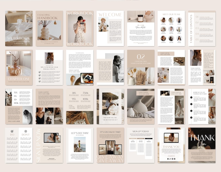This screenshot has height=172, width=221.
Task: Select the 'Where do you see yourself' page
Action: [202, 106]
